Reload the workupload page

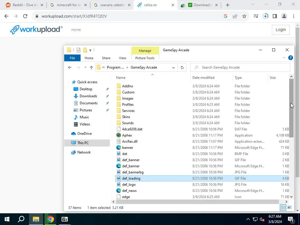pyautogui.click(x=25, y=16)
